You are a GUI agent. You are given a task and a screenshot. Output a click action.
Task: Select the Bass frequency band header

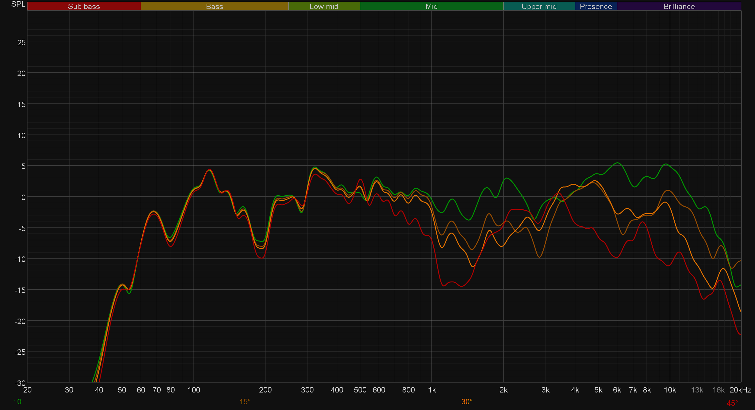point(214,6)
